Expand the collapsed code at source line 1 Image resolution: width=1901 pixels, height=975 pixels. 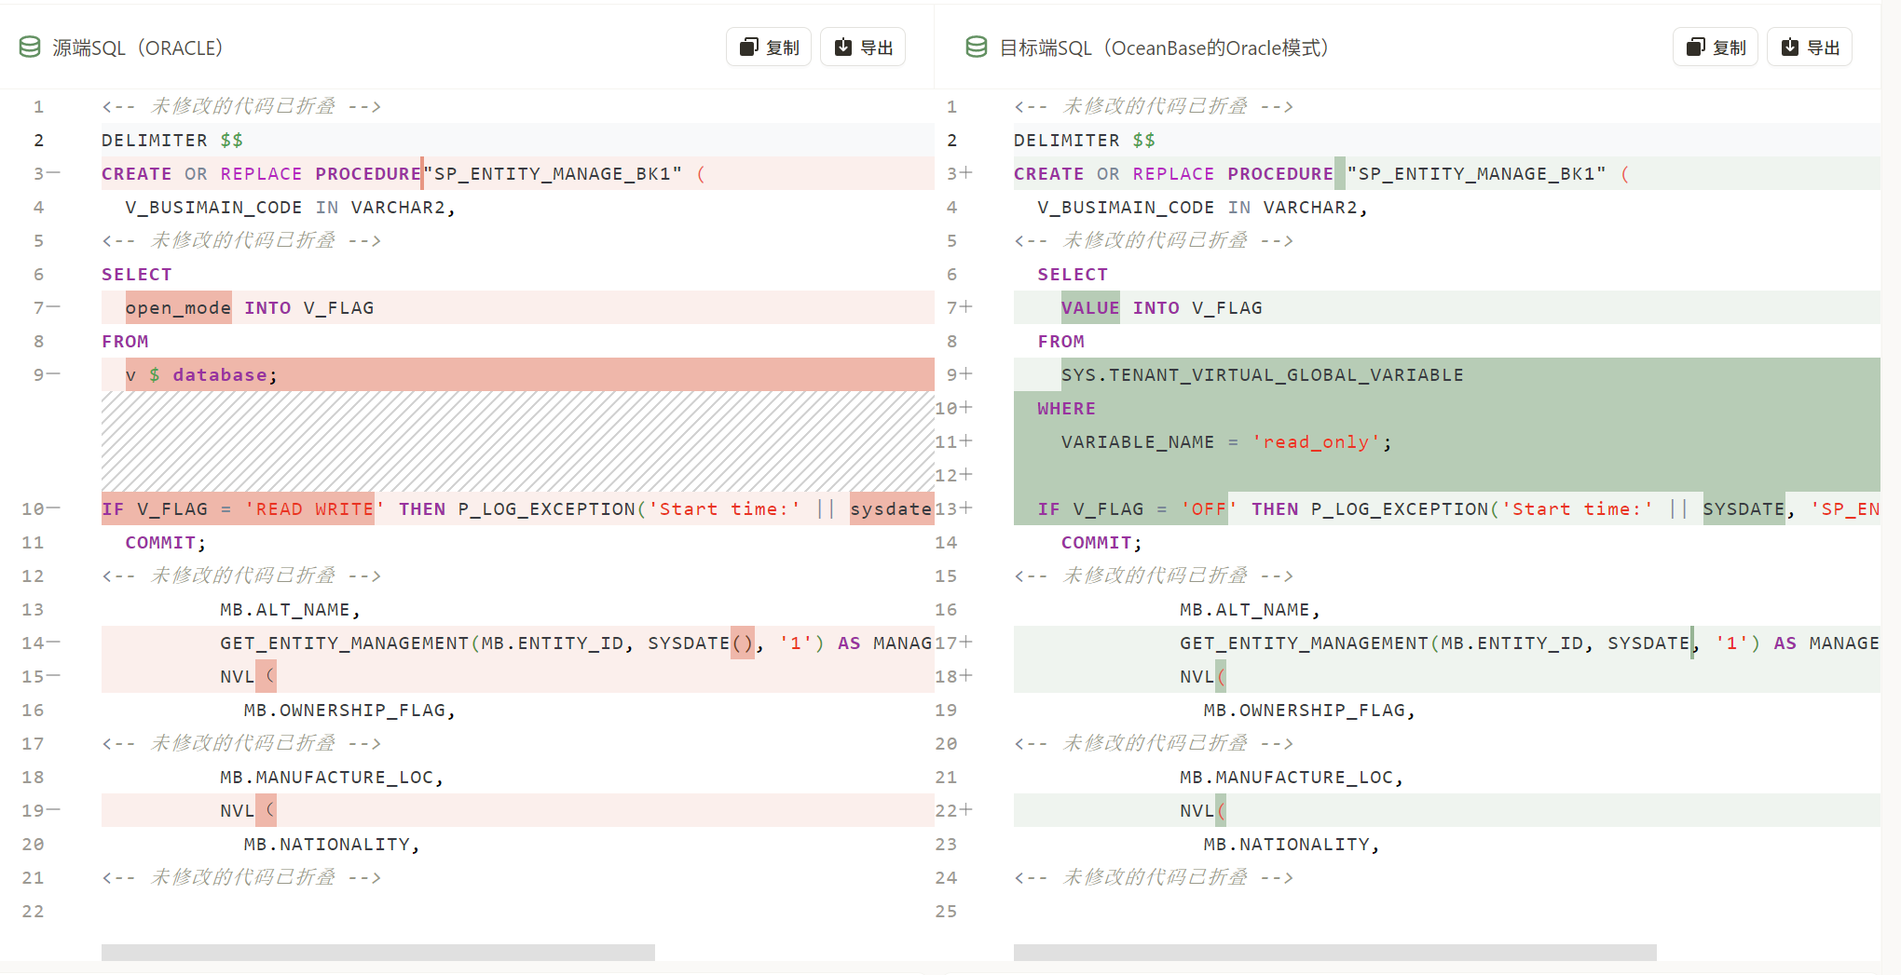coord(241,106)
